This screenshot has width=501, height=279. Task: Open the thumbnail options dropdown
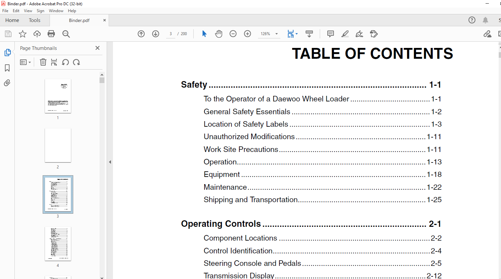click(25, 62)
